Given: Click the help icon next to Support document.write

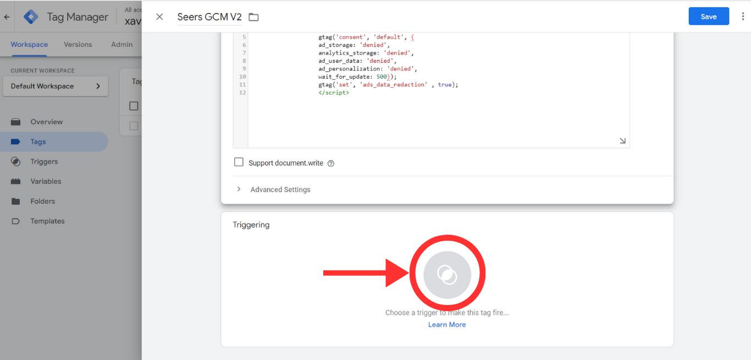Looking at the screenshot, I should [x=331, y=163].
